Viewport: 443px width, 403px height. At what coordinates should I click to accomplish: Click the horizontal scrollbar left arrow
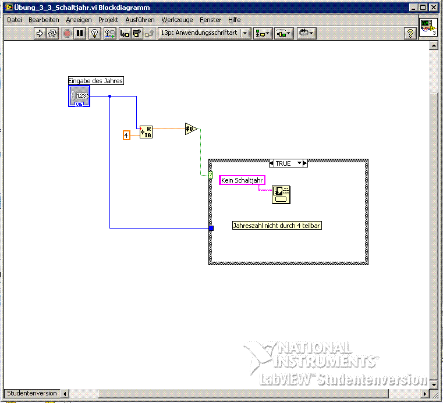pyautogui.click(x=65, y=393)
